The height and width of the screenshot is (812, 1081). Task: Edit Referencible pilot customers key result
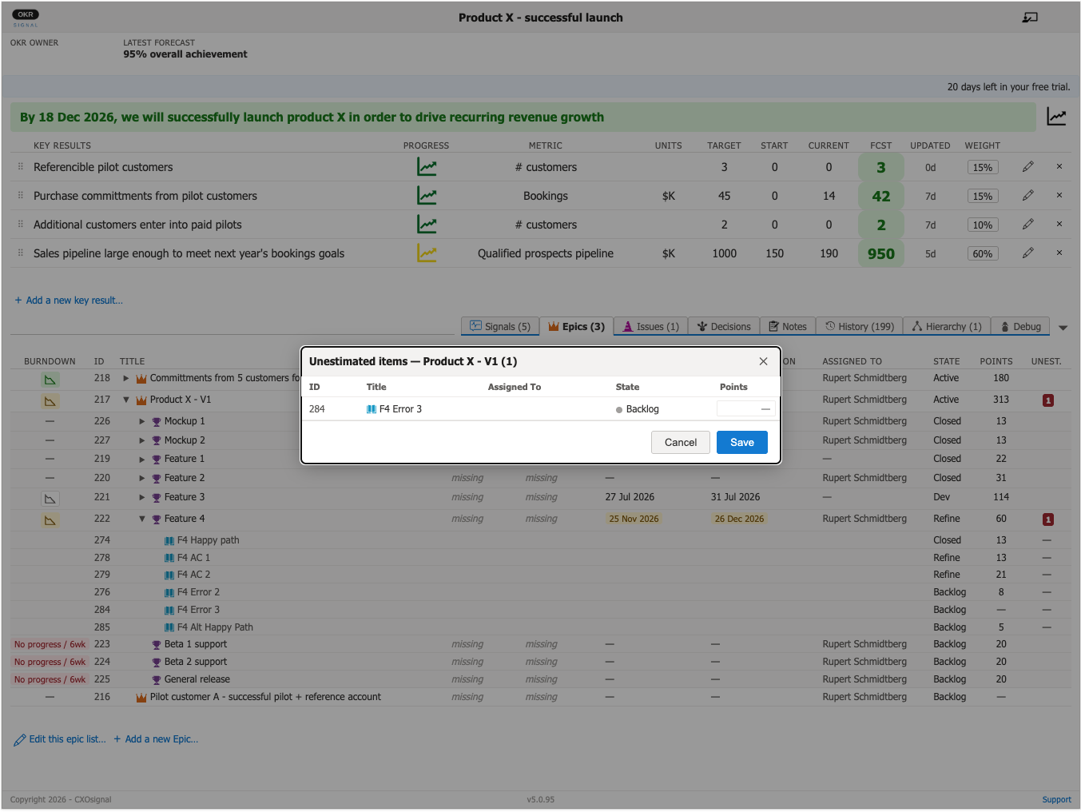1028,166
